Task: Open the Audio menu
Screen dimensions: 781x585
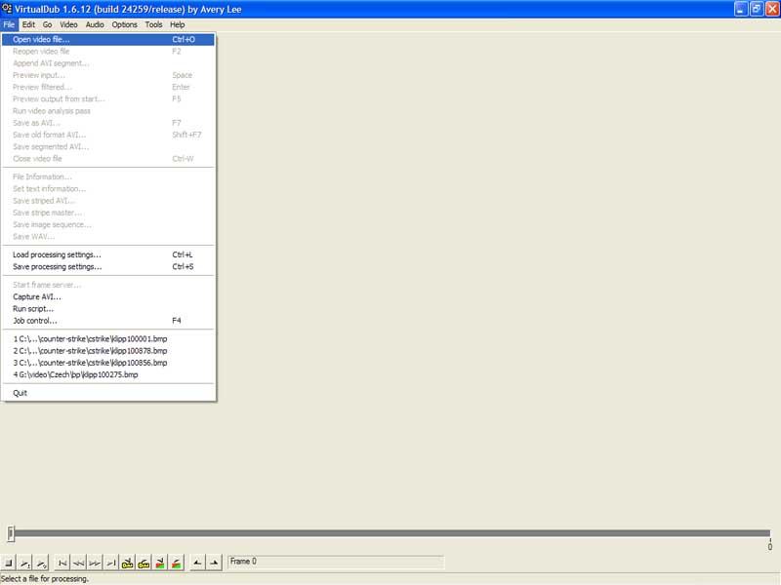Action: 95,24
